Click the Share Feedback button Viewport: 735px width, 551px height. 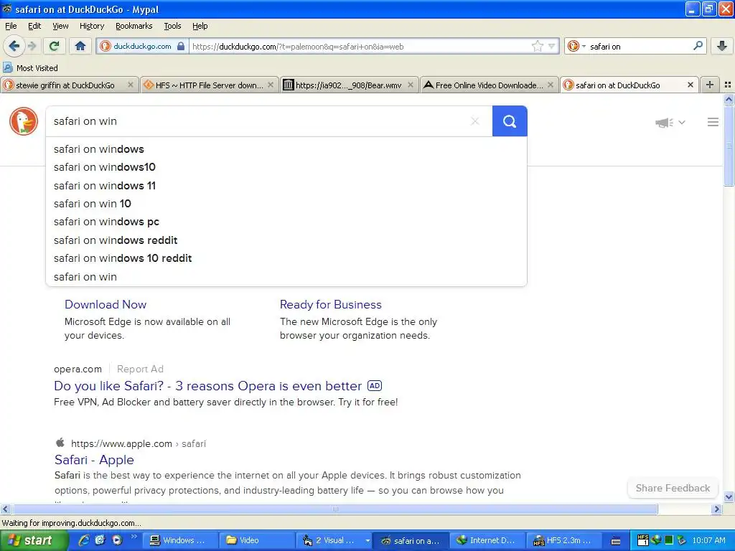pyautogui.click(x=673, y=488)
